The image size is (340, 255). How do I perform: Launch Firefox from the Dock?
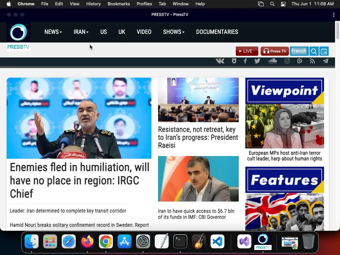point(87,241)
